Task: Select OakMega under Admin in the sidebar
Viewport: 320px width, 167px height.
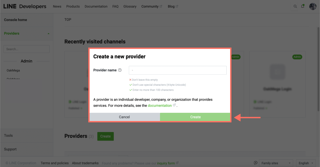Action: (x=13, y=70)
